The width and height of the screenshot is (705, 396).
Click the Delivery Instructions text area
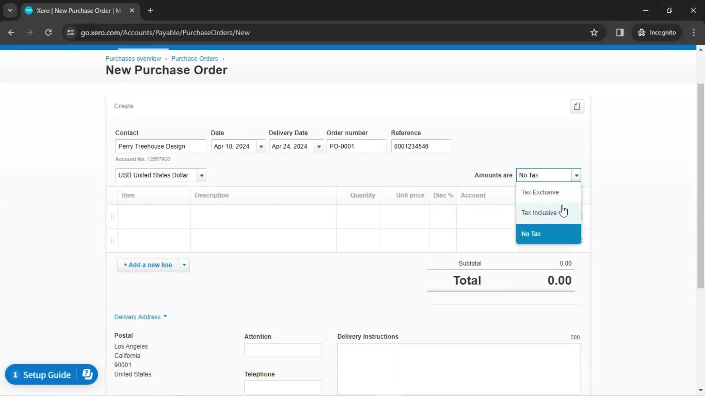[x=459, y=369]
